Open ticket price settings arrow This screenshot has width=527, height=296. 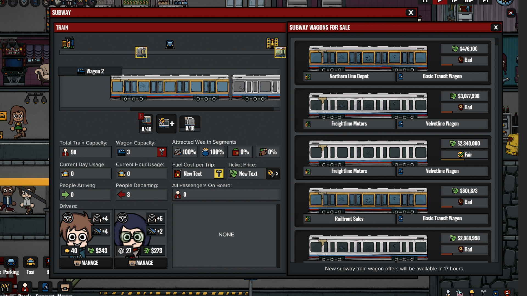coord(273,174)
